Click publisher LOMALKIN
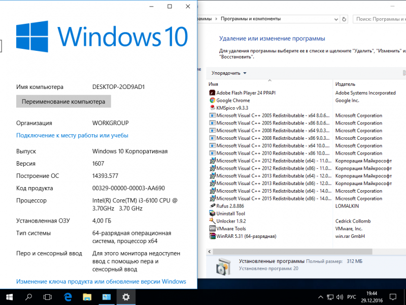This screenshot has width=406, height=305. (347, 206)
